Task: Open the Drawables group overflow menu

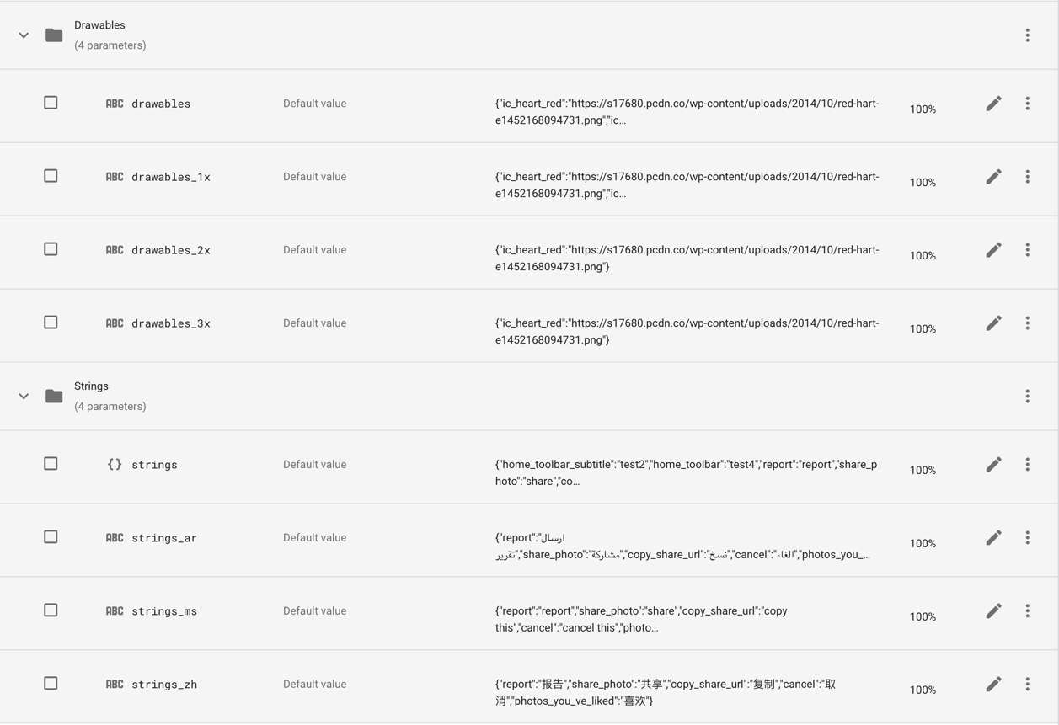Action: [x=1027, y=35]
